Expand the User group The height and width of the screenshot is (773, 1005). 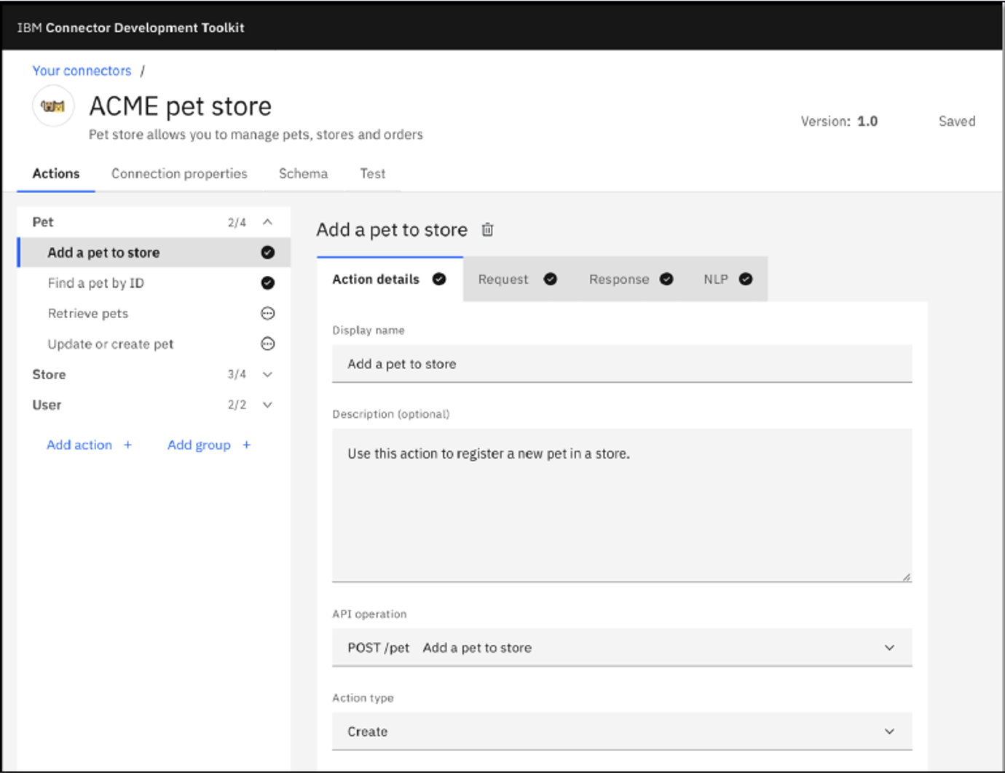[267, 405]
